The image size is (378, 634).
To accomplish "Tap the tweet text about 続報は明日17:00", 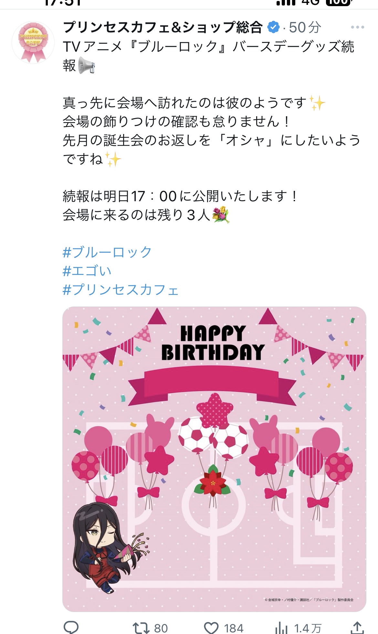I will (x=180, y=196).
